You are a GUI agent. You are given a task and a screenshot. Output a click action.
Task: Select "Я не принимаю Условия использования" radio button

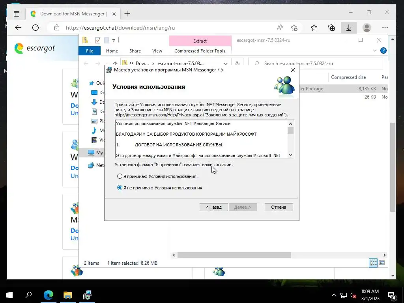coord(120,188)
